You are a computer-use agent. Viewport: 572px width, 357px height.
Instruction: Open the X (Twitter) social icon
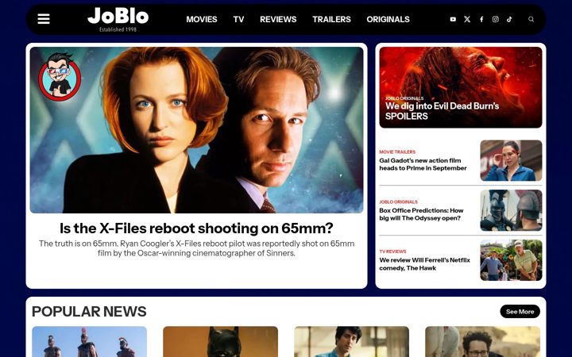pos(467,19)
